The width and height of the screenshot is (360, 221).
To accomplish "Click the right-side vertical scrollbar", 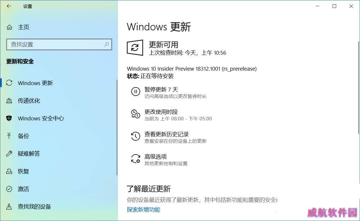I will click(359, 87).
